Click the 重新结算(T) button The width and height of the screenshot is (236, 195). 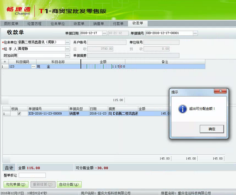(43, 184)
